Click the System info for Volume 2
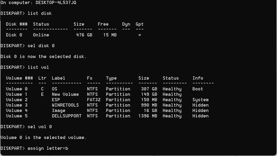 coord(200,100)
